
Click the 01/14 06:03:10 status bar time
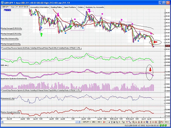[x=152, y=126]
